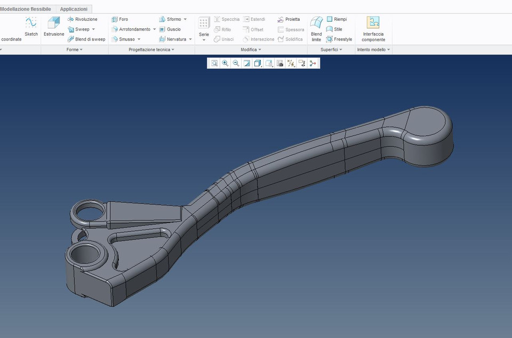Select the Foro tool
Image resolution: width=512 pixels, height=338 pixels.
(x=124, y=19)
